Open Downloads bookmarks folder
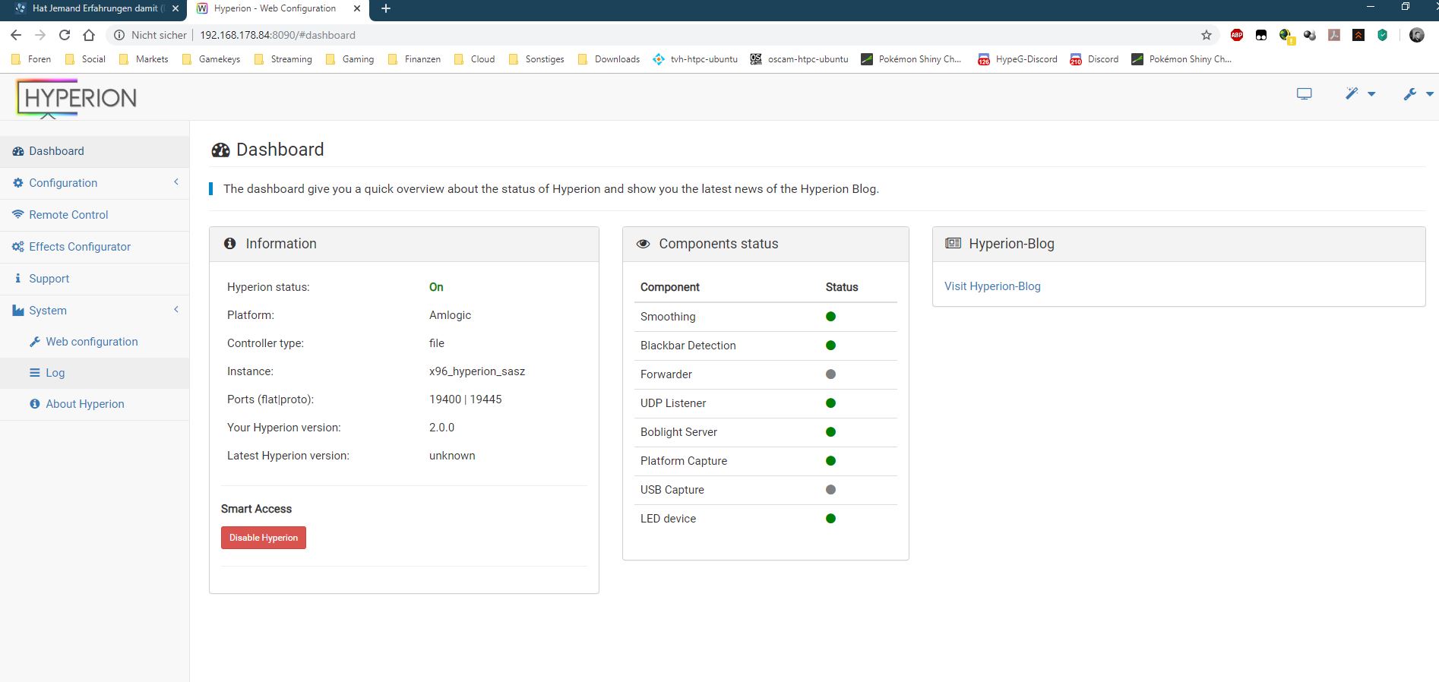This screenshot has height=682, width=1439. pos(609,59)
